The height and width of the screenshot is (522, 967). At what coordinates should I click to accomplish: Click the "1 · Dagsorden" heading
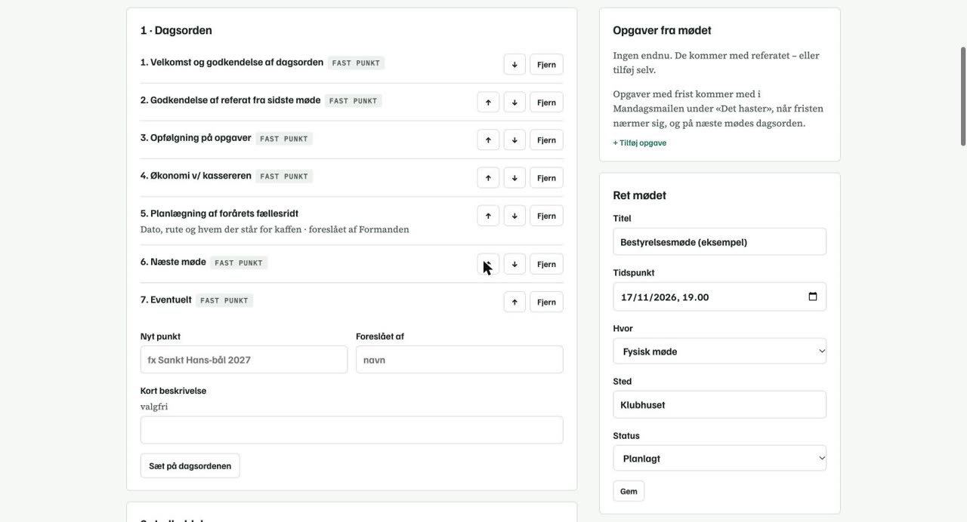point(176,30)
